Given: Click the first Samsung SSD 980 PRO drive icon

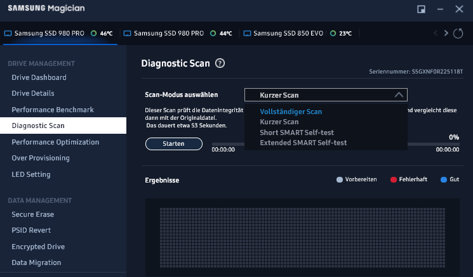Looking at the screenshot, I should [8, 34].
